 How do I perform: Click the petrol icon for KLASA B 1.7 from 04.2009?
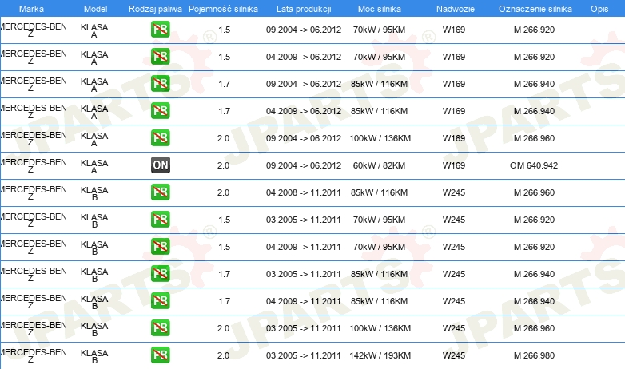click(x=160, y=300)
